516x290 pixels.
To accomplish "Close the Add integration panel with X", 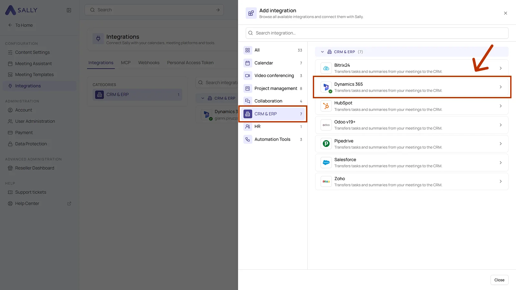I will 505,13.
